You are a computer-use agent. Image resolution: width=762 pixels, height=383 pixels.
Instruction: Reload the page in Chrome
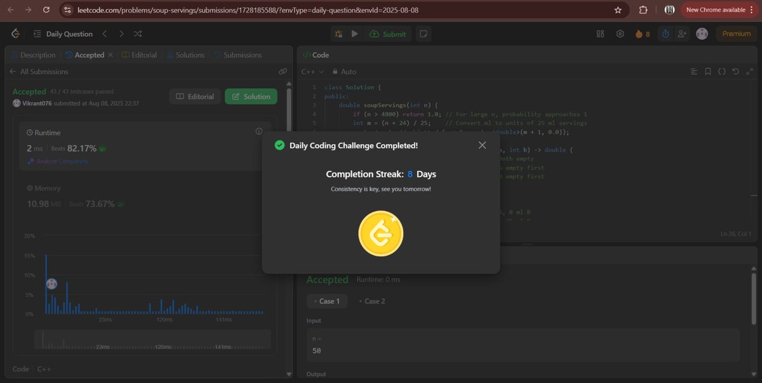point(48,10)
